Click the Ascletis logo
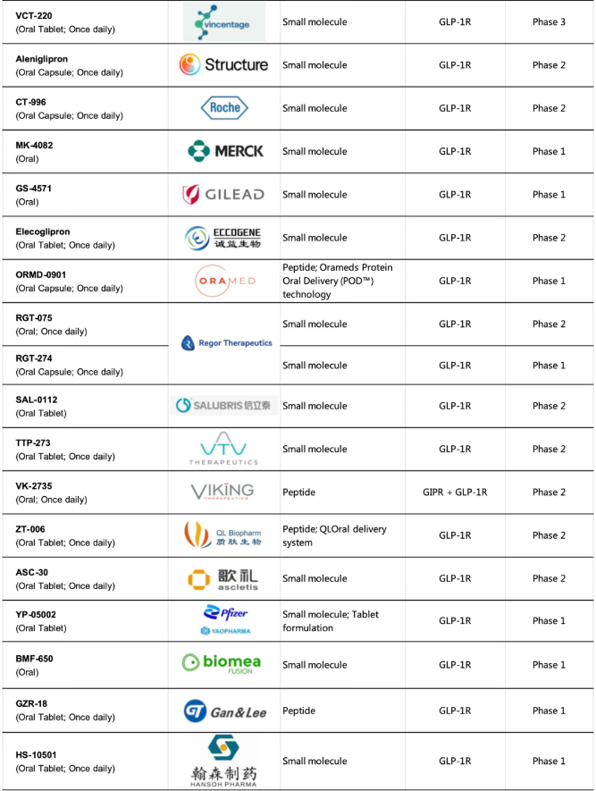Viewport: 596px width, 791px height. point(223,578)
